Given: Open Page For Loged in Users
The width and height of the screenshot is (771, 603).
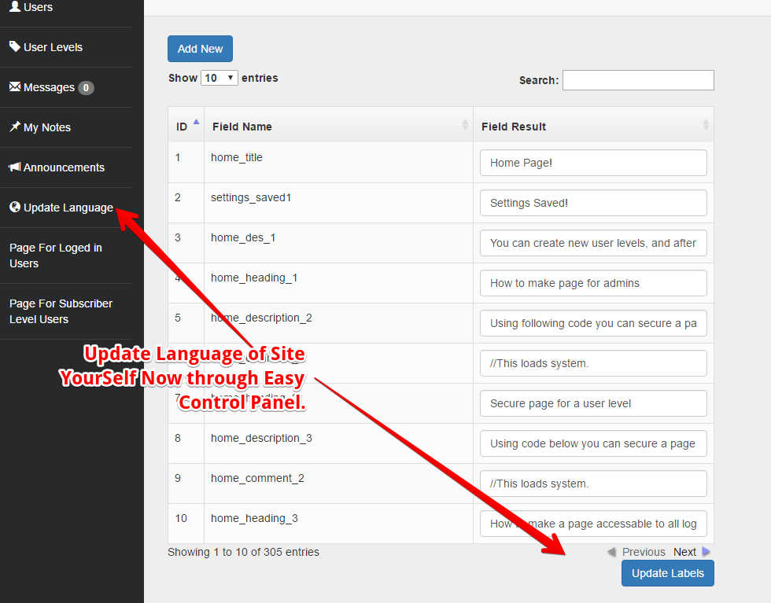Looking at the screenshot, I should pos(56,256).
